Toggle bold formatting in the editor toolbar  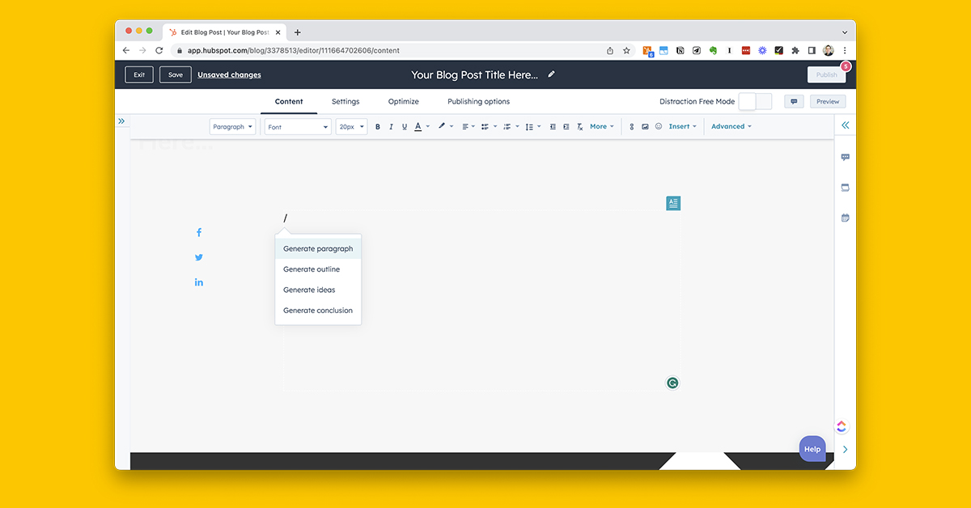pos(378,127)
